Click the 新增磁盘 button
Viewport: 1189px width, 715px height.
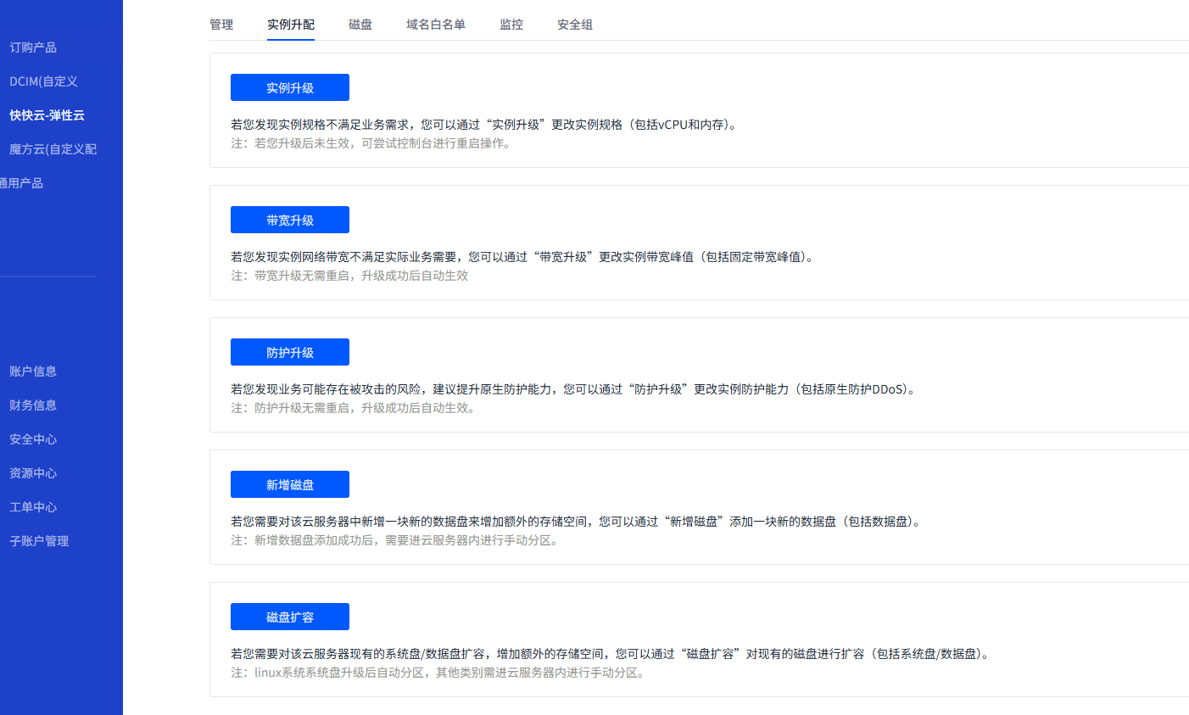290,484
